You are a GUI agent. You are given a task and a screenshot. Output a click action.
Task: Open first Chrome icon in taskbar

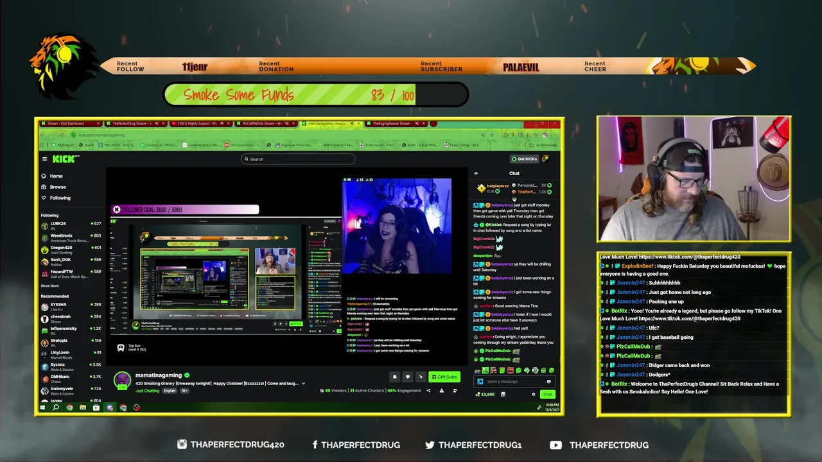click(x=69, y=407)
